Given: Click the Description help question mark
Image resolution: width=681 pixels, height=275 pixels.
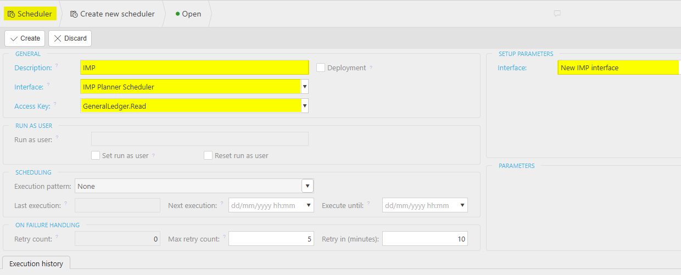Looking at the screenshot, I should [x=56, y=66].
